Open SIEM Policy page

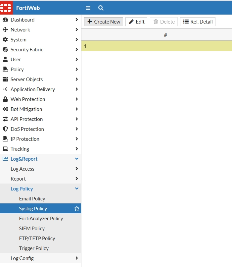point(32,228)
